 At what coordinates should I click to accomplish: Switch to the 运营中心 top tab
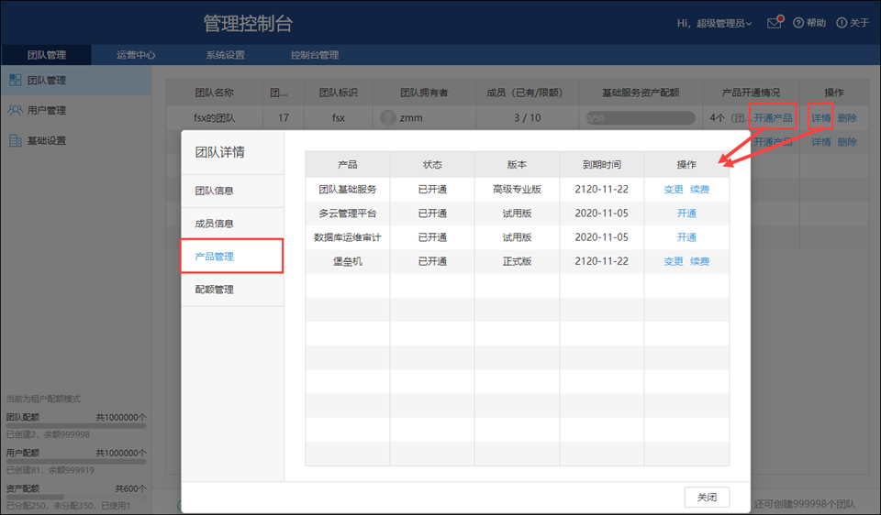[136, 55]
